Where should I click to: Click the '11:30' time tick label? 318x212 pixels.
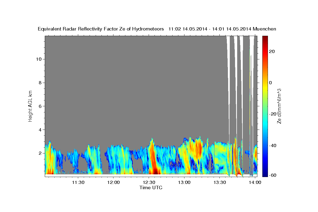pos(78,182)
